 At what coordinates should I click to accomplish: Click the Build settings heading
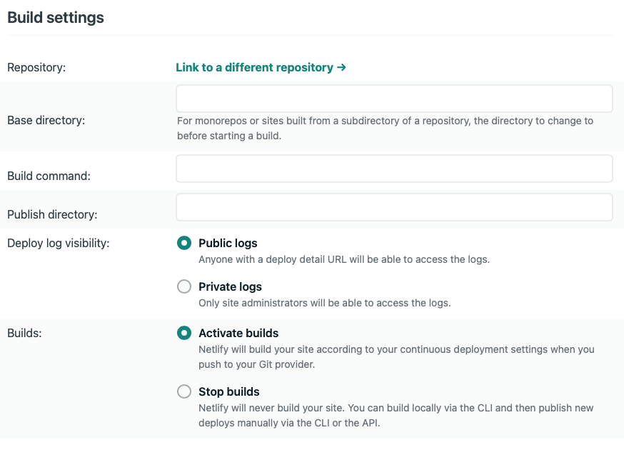coord(56,18)
